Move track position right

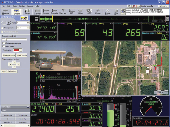(18, 64)
